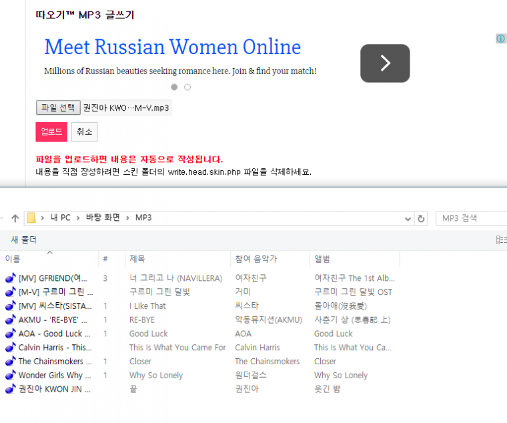The height and width of the screenshot is (423, 507).
Task: Sort by the 앨범 column header
Action: [x=322, y=259]
